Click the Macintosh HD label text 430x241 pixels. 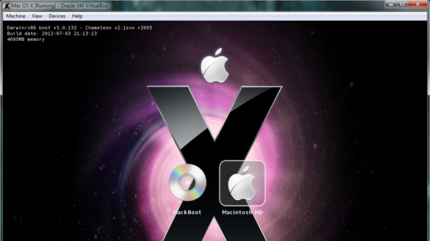pyautogui.click(x=242, y=212)
